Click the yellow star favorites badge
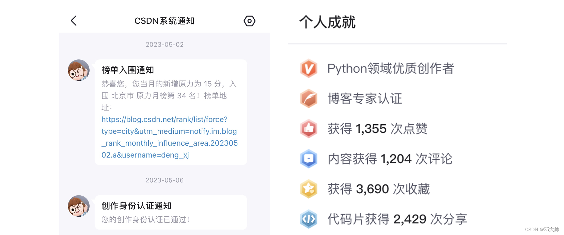 click(x=309, y=189)
